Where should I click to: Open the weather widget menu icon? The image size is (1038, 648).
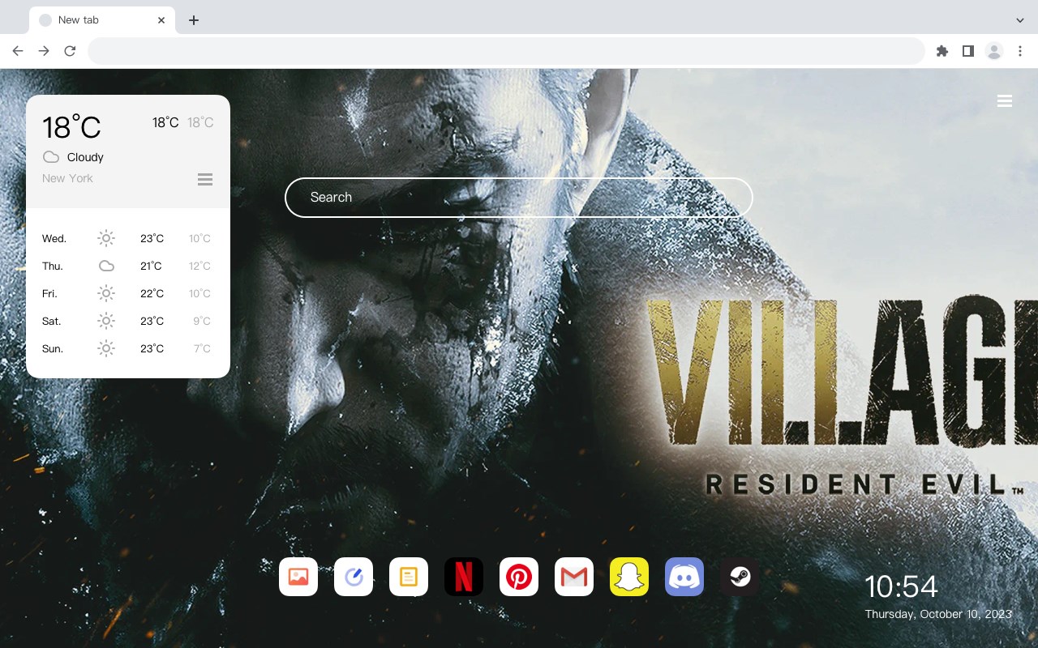coord(205,179)
